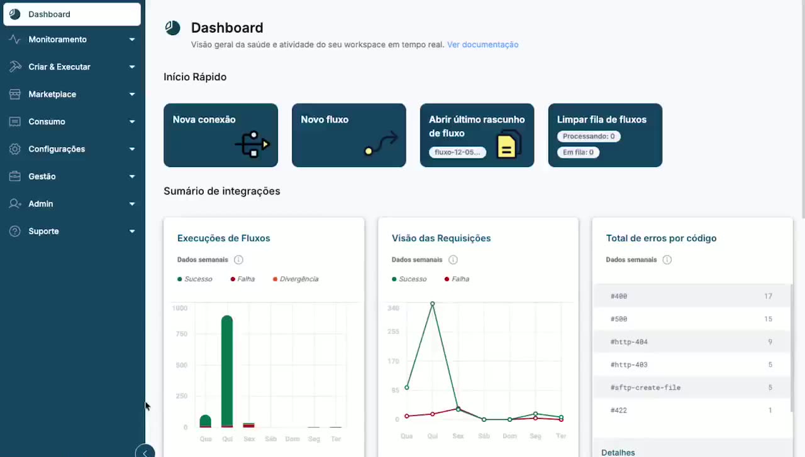The image size is (805, 457).
Task: Click the Marketplace storefront icon
Action: (x=15, y=94)
